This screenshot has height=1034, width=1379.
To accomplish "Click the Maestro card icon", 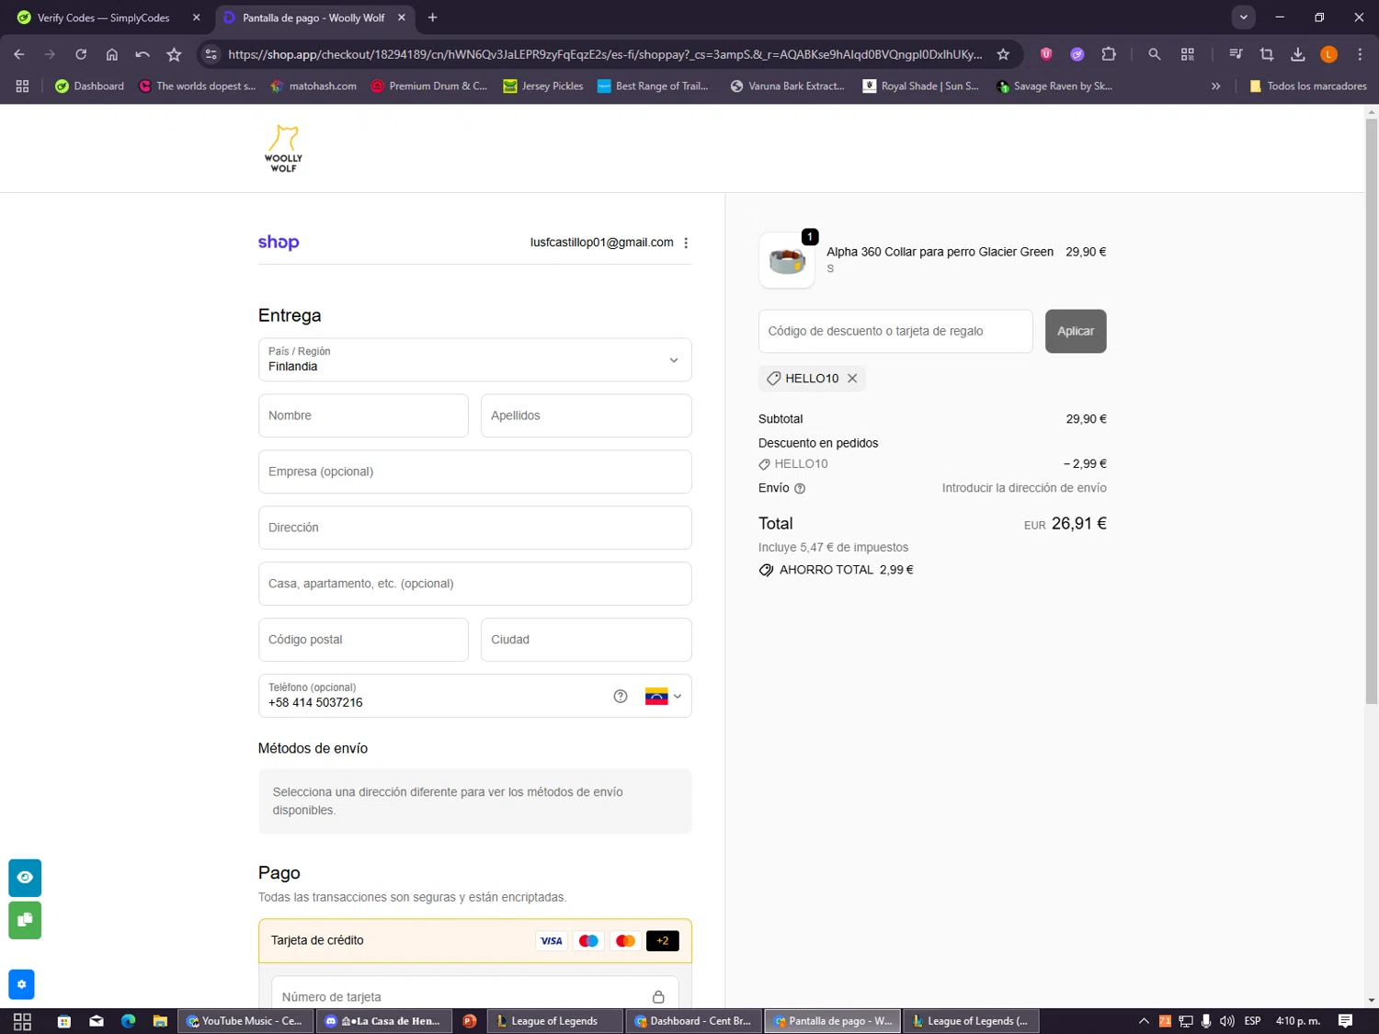I will click(x=588, y=940).
